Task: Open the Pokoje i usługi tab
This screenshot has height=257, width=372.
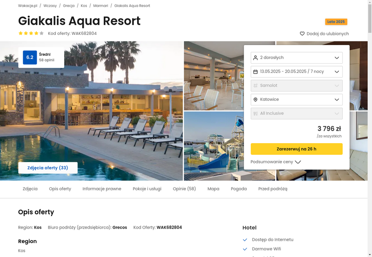Action: coord(147,189)
